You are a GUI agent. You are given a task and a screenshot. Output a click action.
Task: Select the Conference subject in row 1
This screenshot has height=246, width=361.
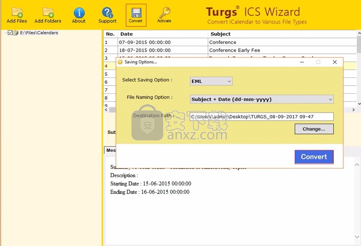pos(282,42)
